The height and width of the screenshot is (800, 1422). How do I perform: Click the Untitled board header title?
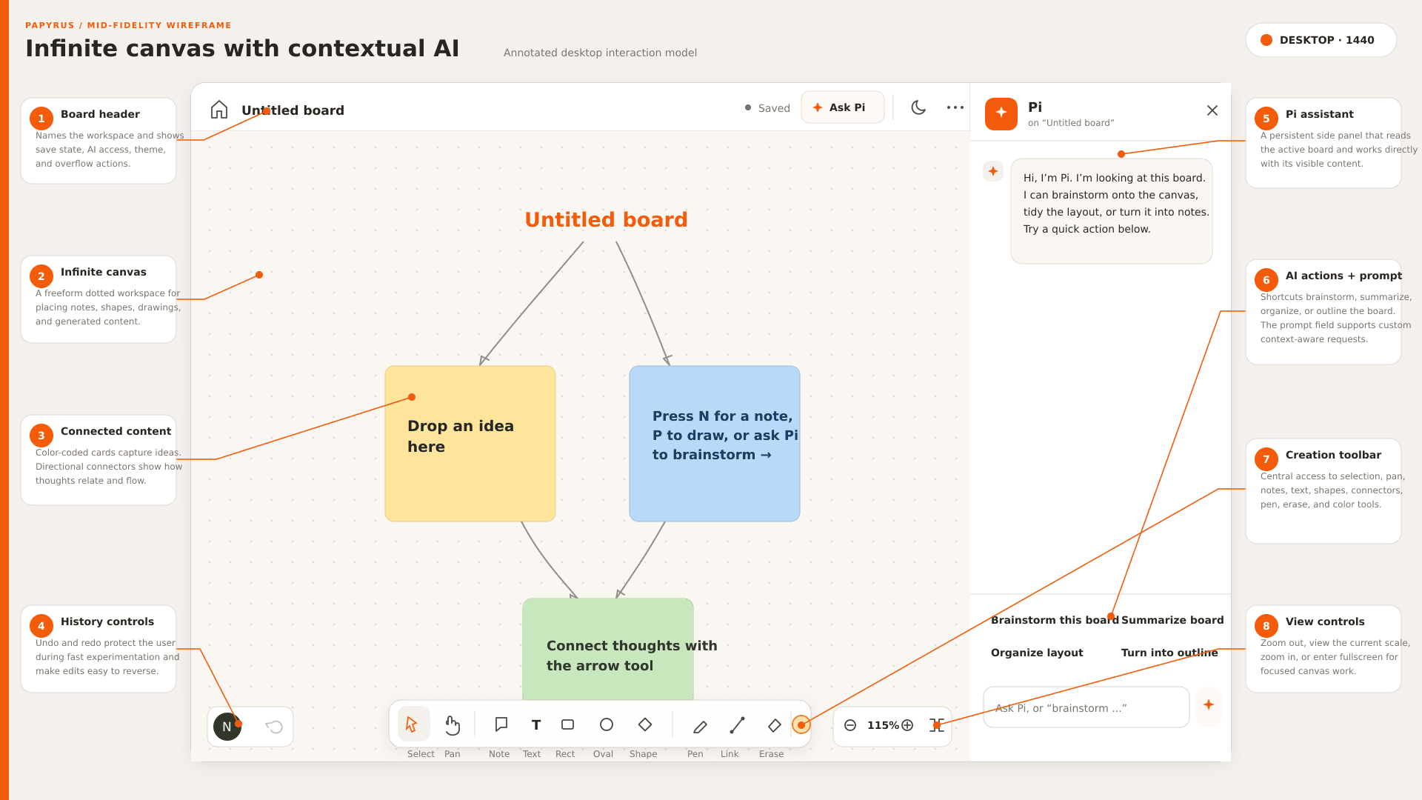[x=293, y=110]
